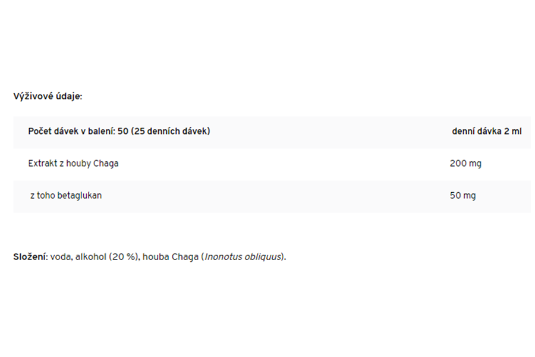Click 'houba Chaga' in the ingredients line
Viewport: 535px width, 357px height.
coord(171,257)
